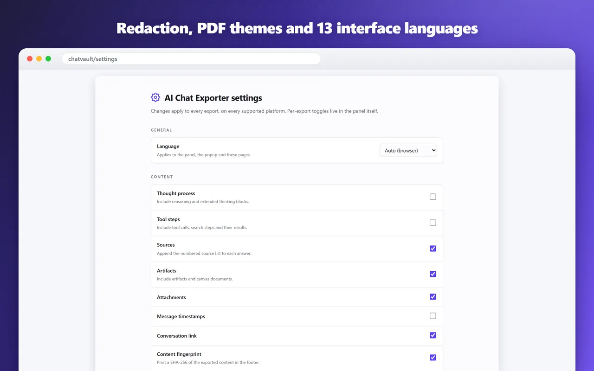Image resolution: width=594 pixels, height=371 pixels.
Task: Click the yellow minimize window dot
Action: coord(39,59)
